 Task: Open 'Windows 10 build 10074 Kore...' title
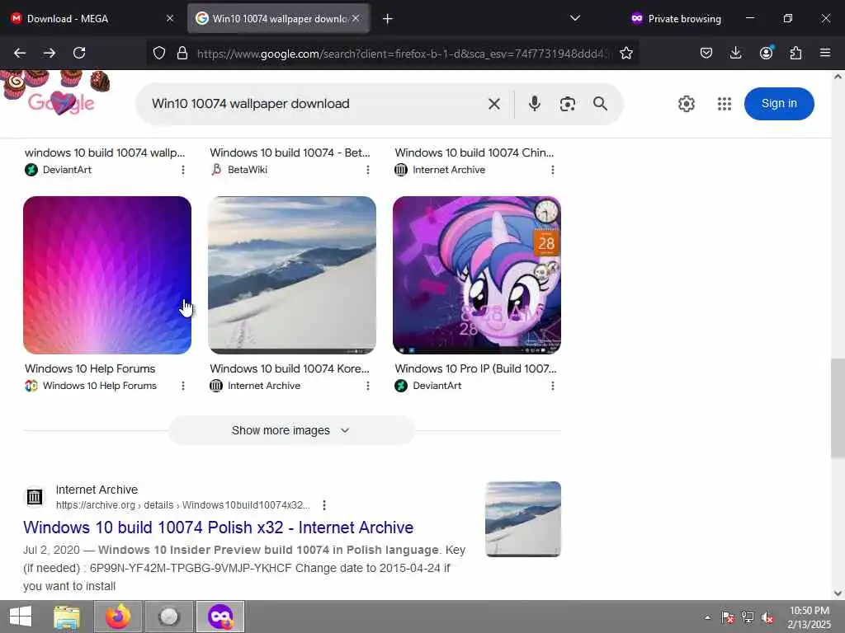pos(290,368)
